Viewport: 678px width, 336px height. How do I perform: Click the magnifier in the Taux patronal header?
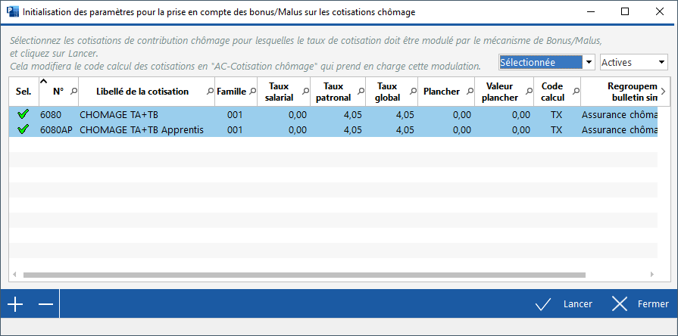coord(360,91)
